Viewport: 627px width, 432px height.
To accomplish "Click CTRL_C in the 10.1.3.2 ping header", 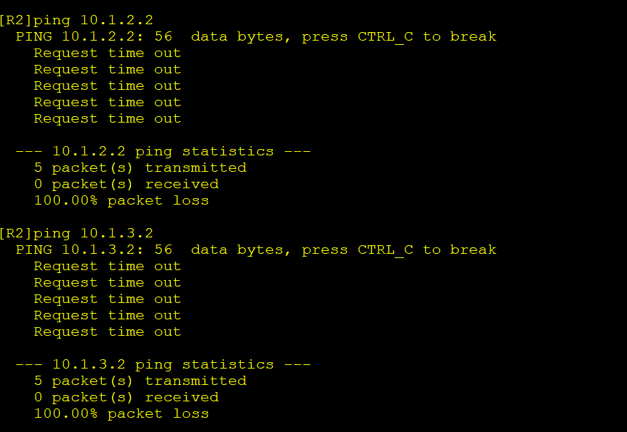I will pyautogui.click(x=385, y=250).
